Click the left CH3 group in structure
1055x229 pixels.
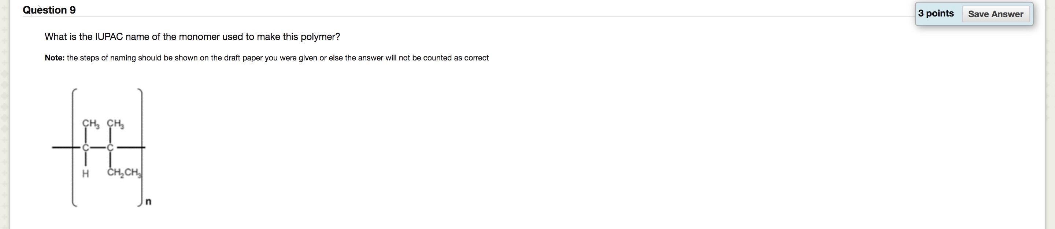90,123
